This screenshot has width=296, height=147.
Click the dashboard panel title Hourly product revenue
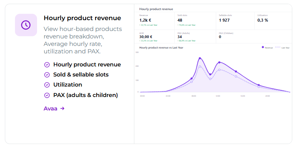pos(156,9)
